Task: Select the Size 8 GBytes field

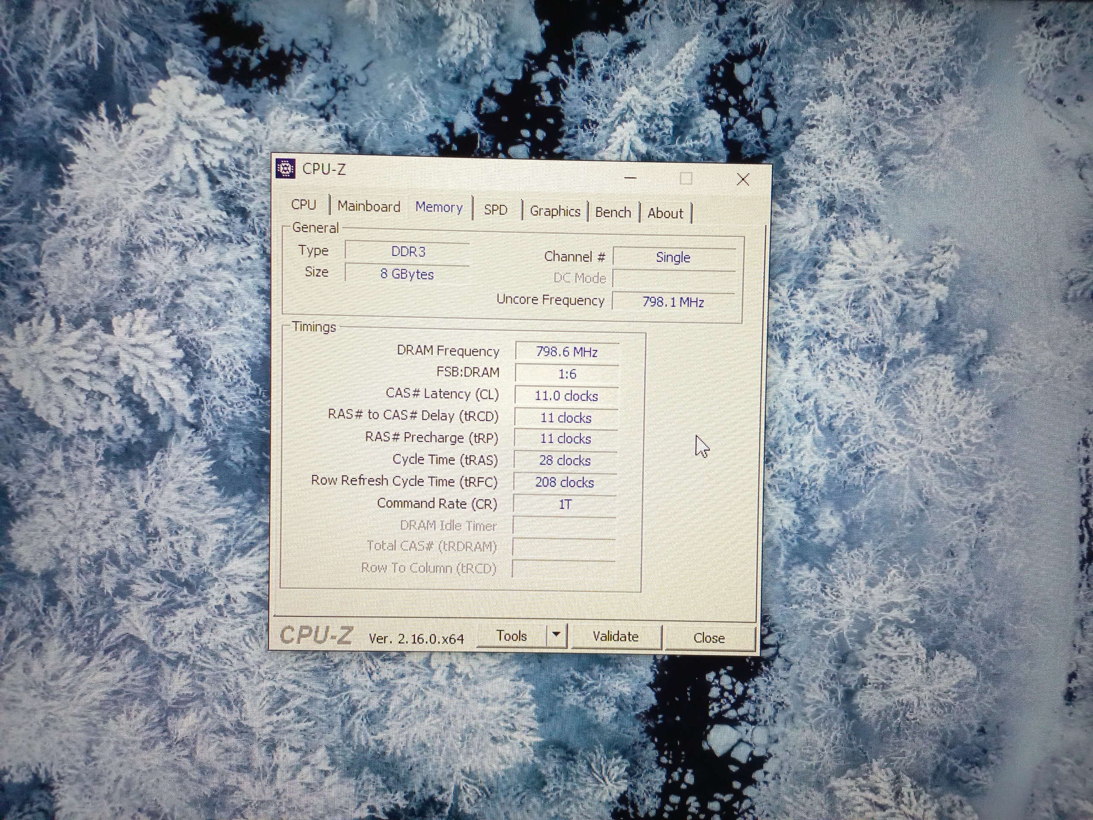Action: [406, 274]
